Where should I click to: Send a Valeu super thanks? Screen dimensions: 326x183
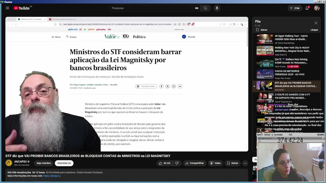coord(215,163)
